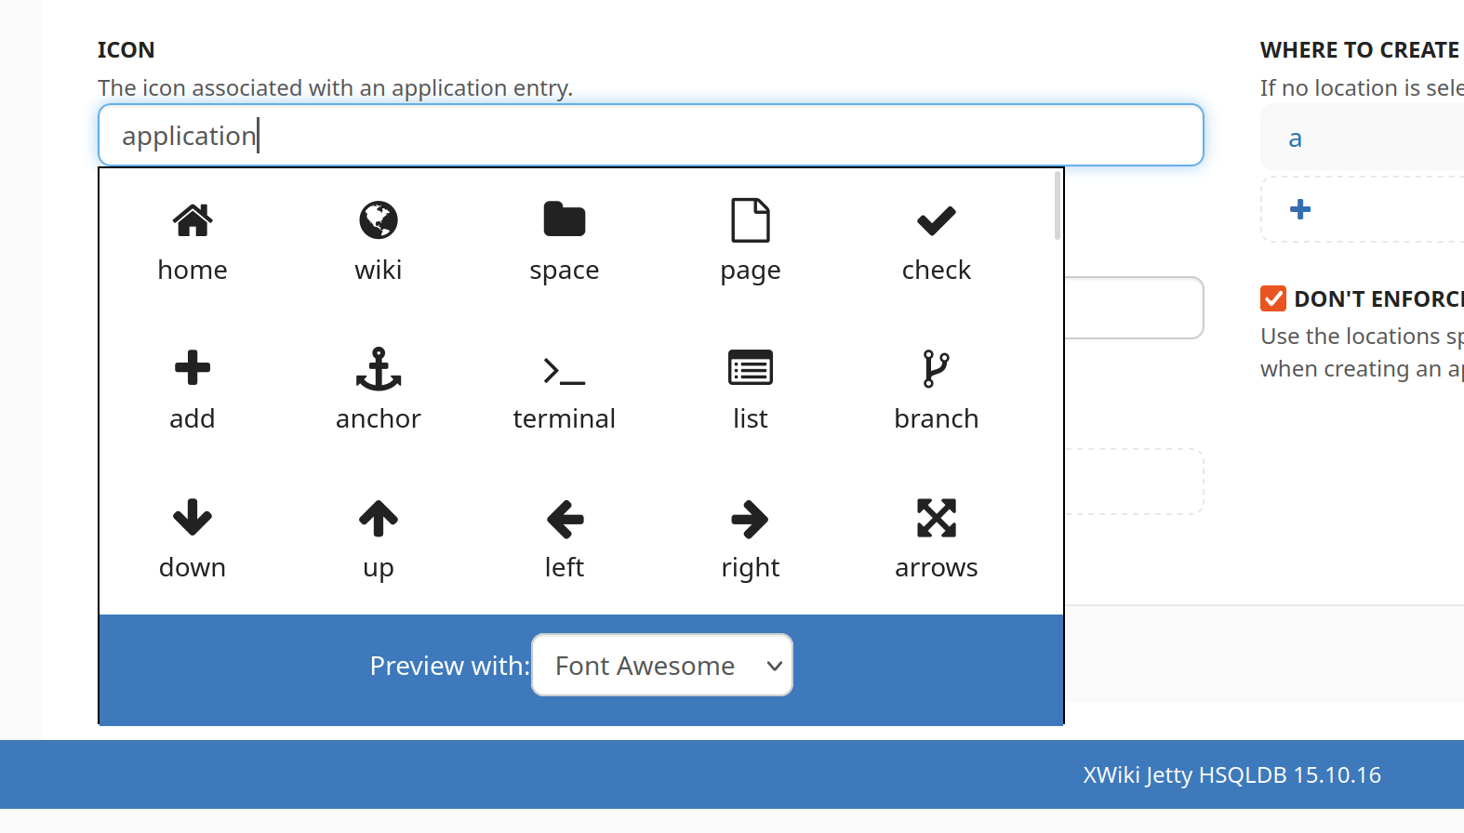This screenshot has height=833, width=1464.
Task: Pick the right arrow icon
Action: click(x=751, y=519)
